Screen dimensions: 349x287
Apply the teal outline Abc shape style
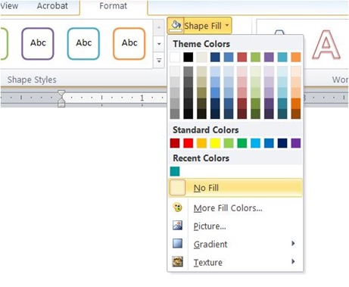point(83,44)
